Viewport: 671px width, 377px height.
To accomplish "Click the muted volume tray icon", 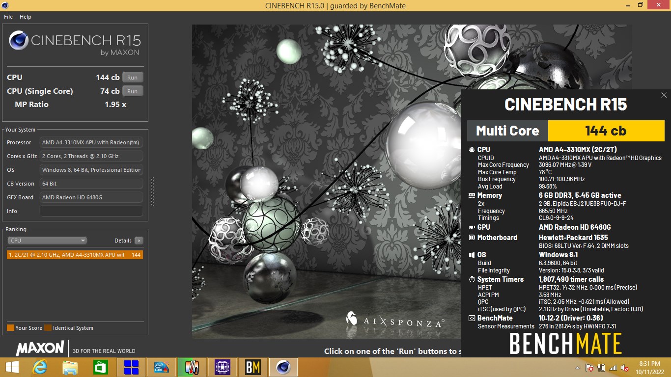I will [625, 368].
